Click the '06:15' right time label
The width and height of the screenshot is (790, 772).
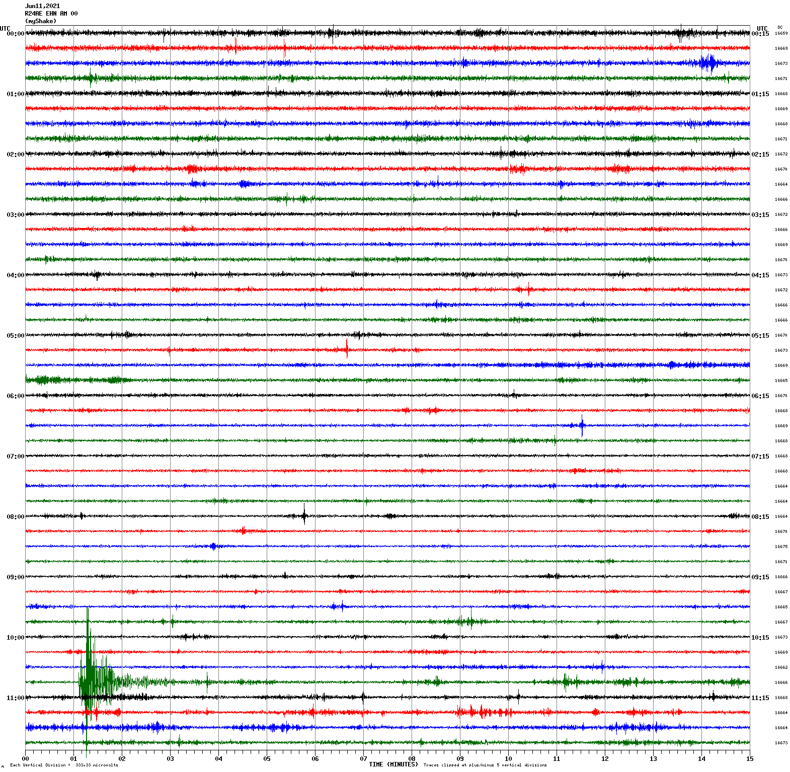pos(760,396)
